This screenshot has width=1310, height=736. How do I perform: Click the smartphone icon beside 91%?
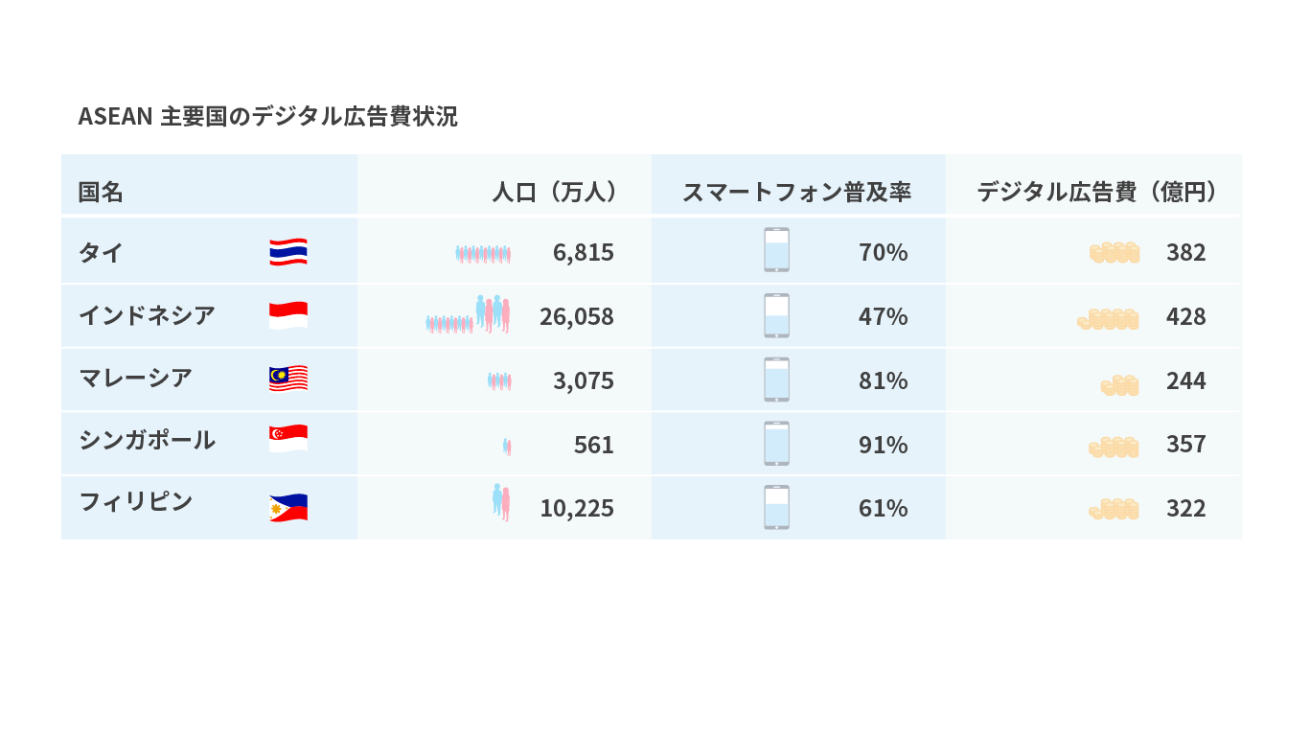pyautogui.click(x=776, y=444)
